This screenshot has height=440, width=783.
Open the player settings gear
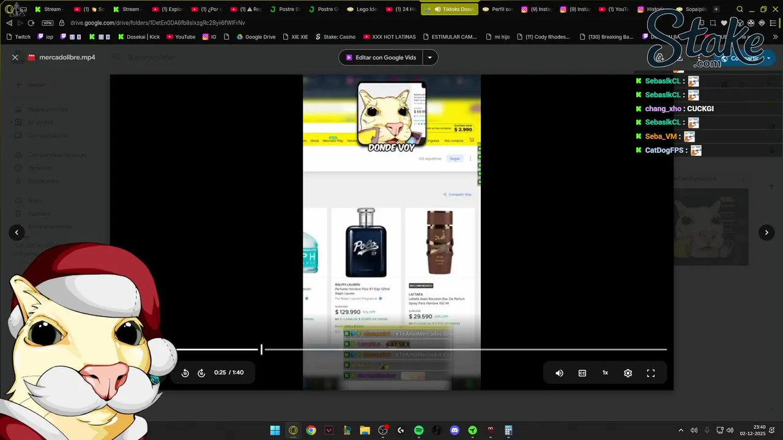tap(628, 373)
